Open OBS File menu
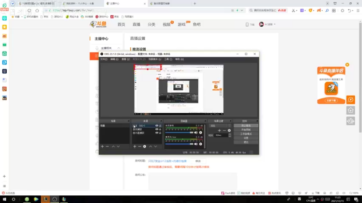This screenshot has width=362, height=203. 104,59
